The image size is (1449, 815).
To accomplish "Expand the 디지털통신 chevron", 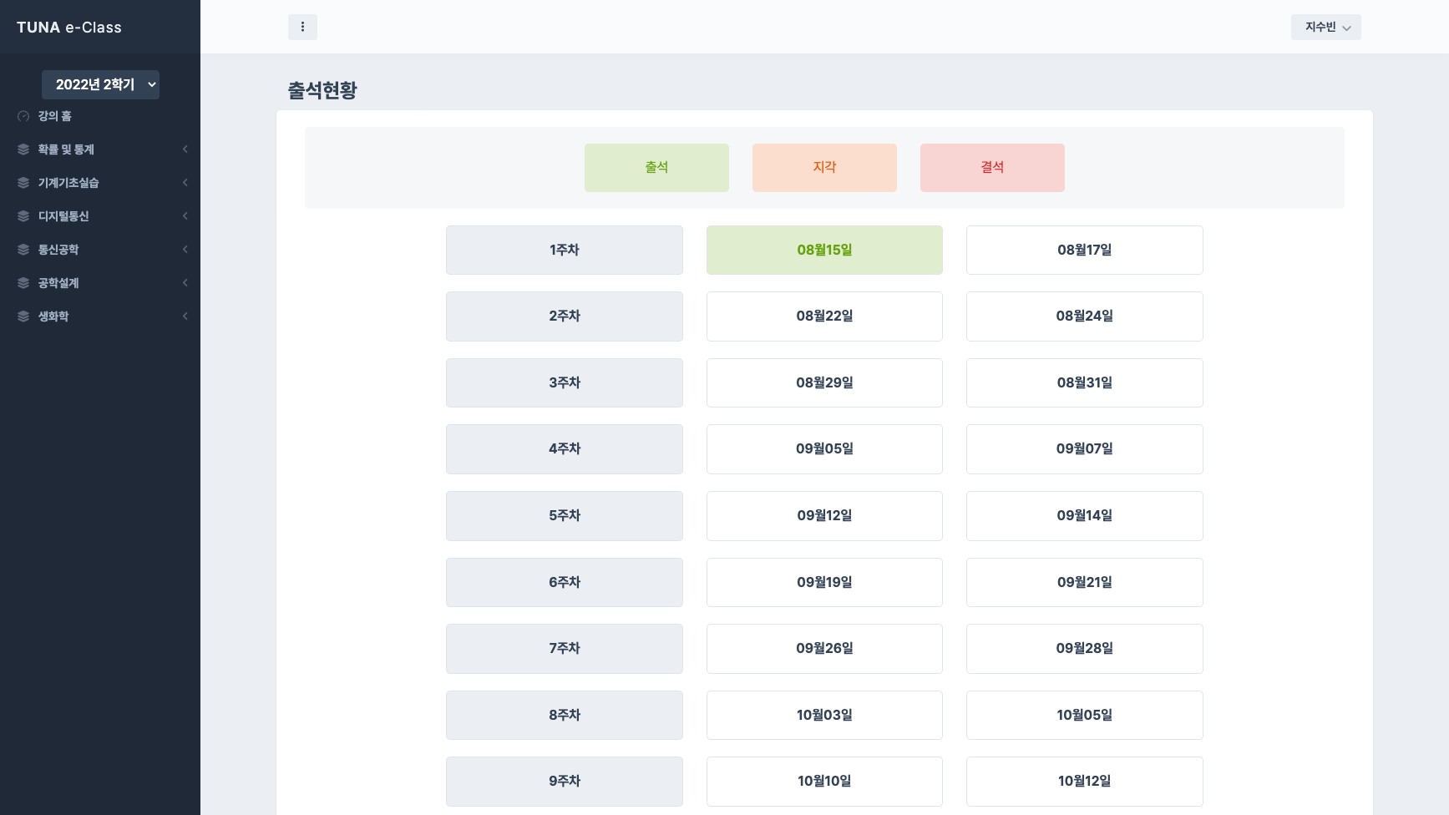I will click(x=185, y=216).
